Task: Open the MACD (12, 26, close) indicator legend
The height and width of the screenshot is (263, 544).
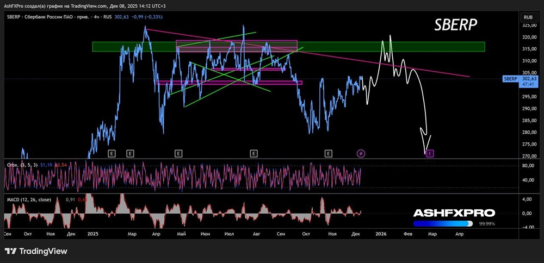Action: point(29,199)
